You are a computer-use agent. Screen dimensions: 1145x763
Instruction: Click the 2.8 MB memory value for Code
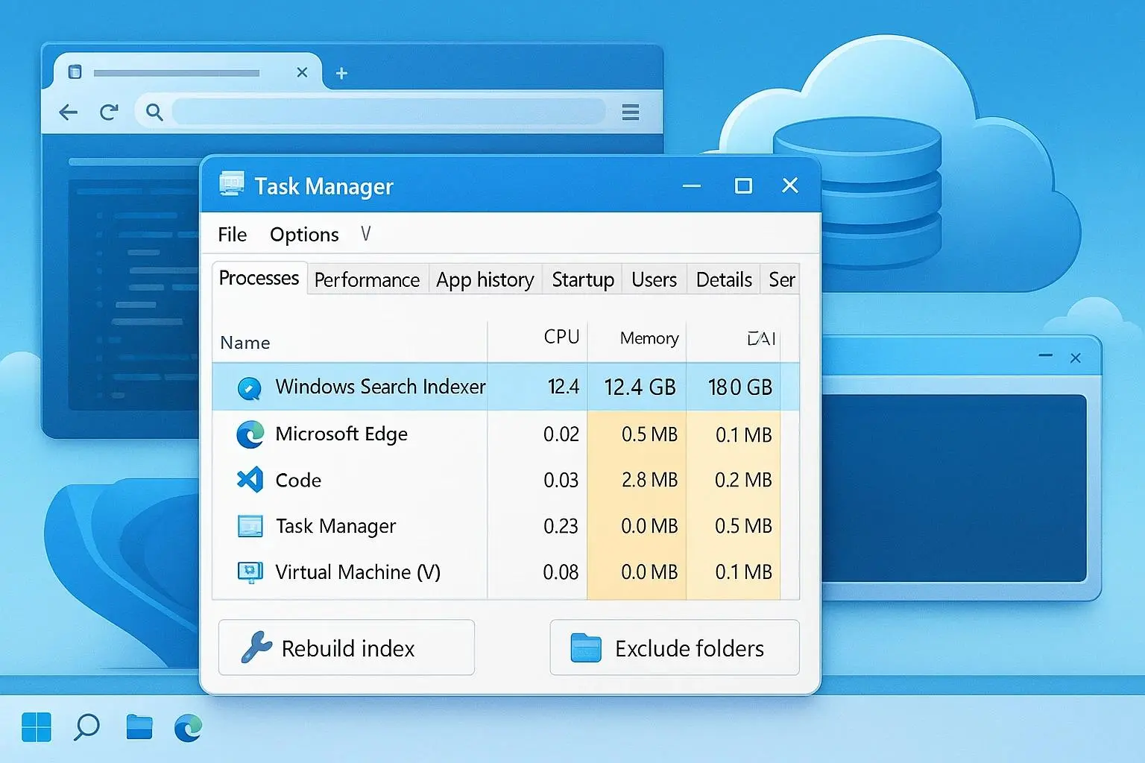[649, 480]
